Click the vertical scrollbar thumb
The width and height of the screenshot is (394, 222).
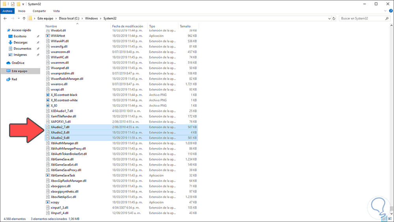[x=391, y=209]
